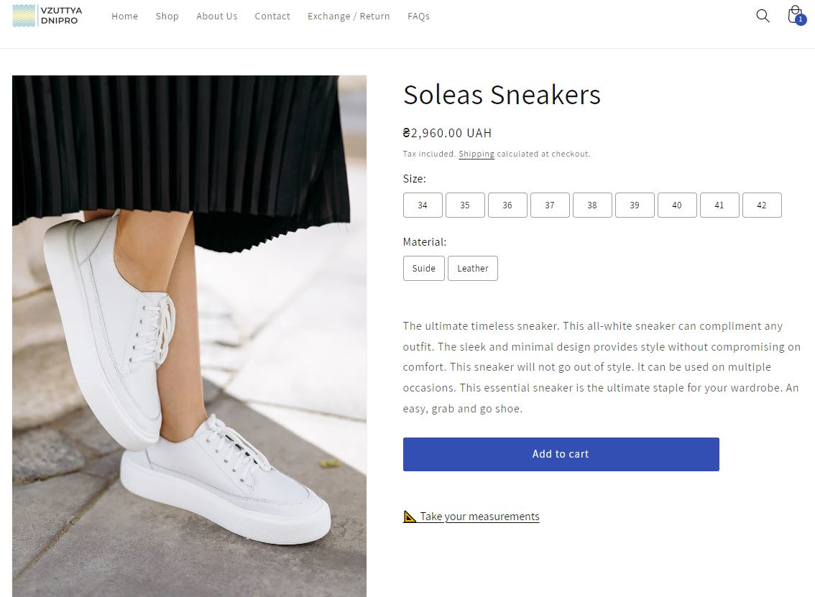The image size is (815, 597).
Task: Add the sneakers to cart
Action: point(561,454)
